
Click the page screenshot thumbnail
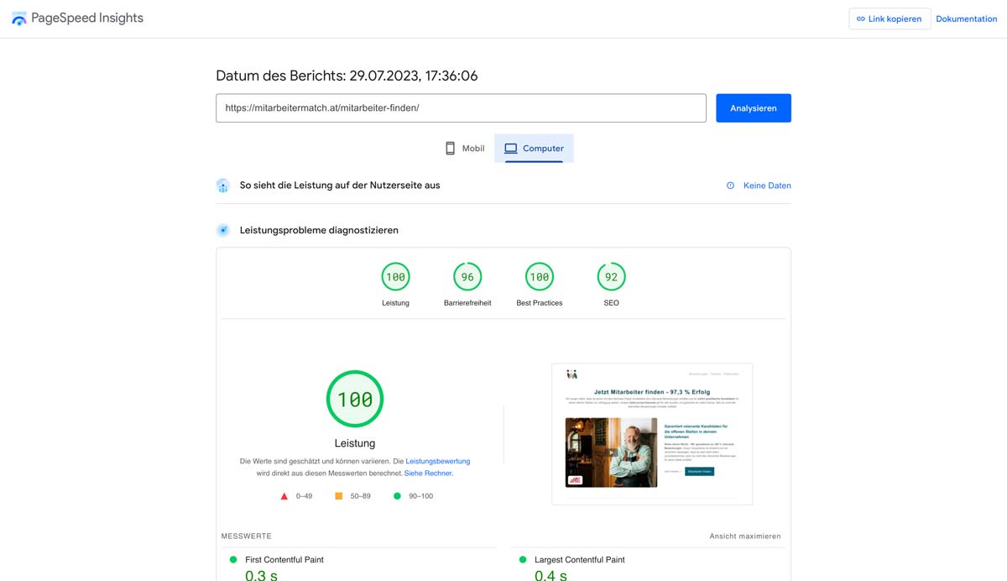point(652,434)
